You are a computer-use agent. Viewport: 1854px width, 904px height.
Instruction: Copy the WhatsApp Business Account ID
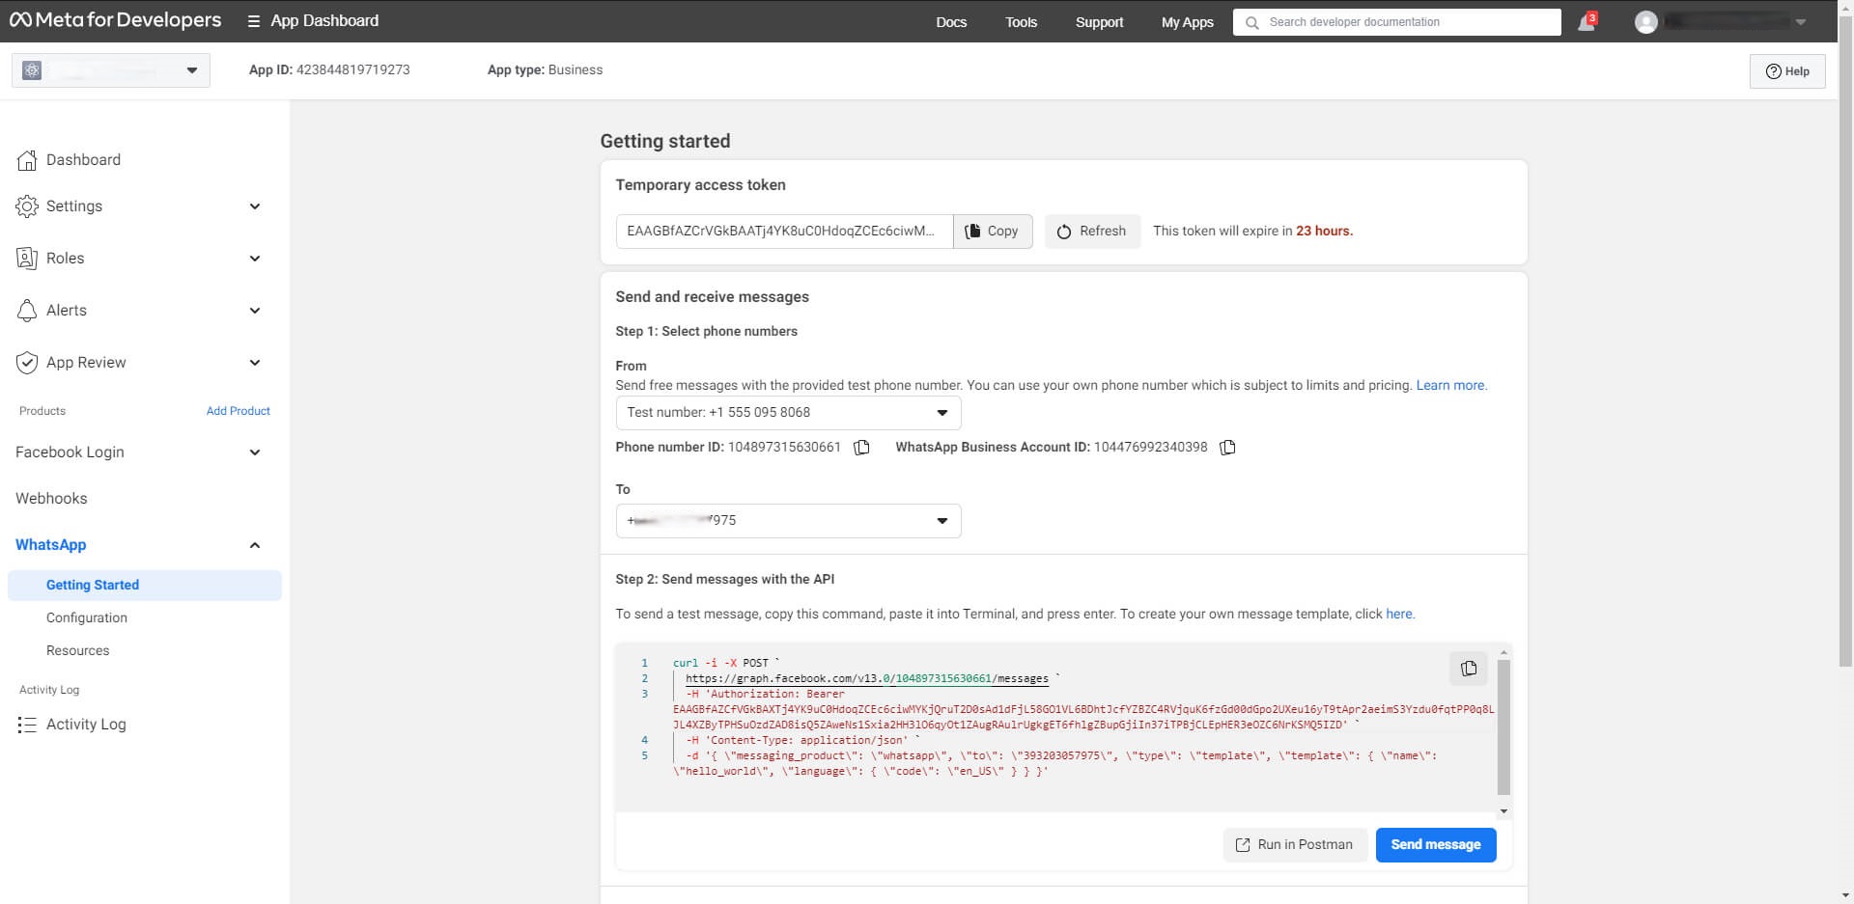[x=1227, y=448]
